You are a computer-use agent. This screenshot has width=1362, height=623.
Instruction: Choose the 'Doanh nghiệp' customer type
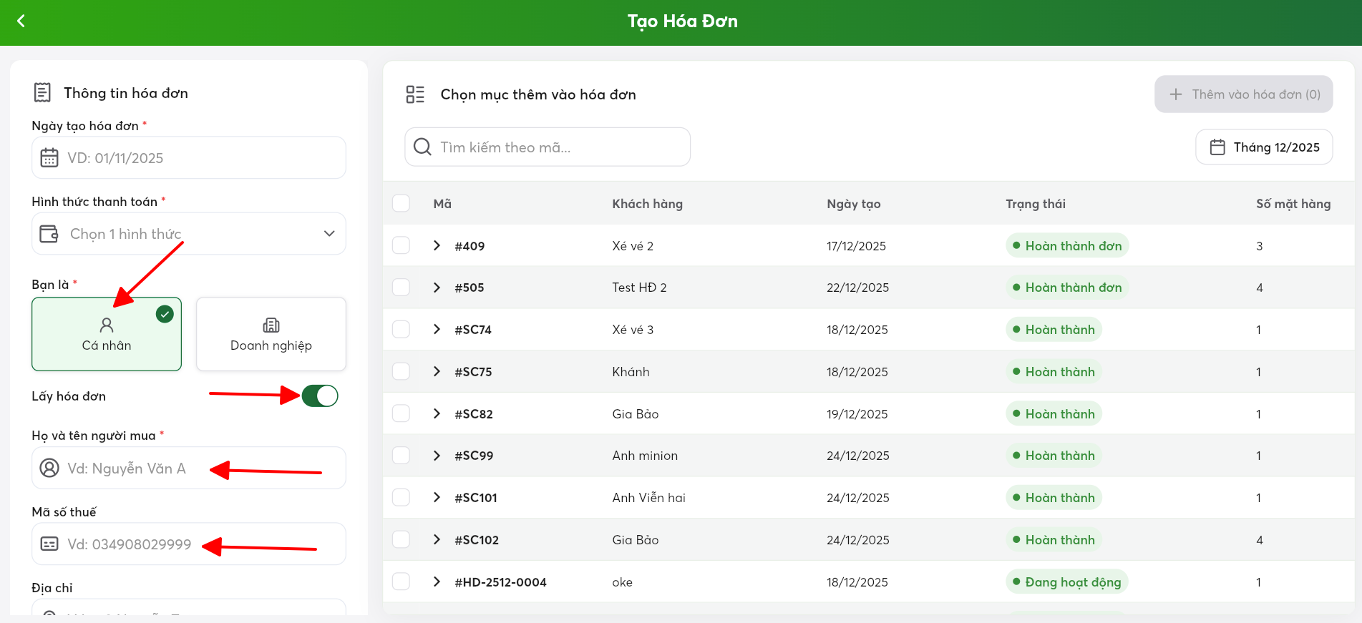pyautogui.click(x=271, y=334)
